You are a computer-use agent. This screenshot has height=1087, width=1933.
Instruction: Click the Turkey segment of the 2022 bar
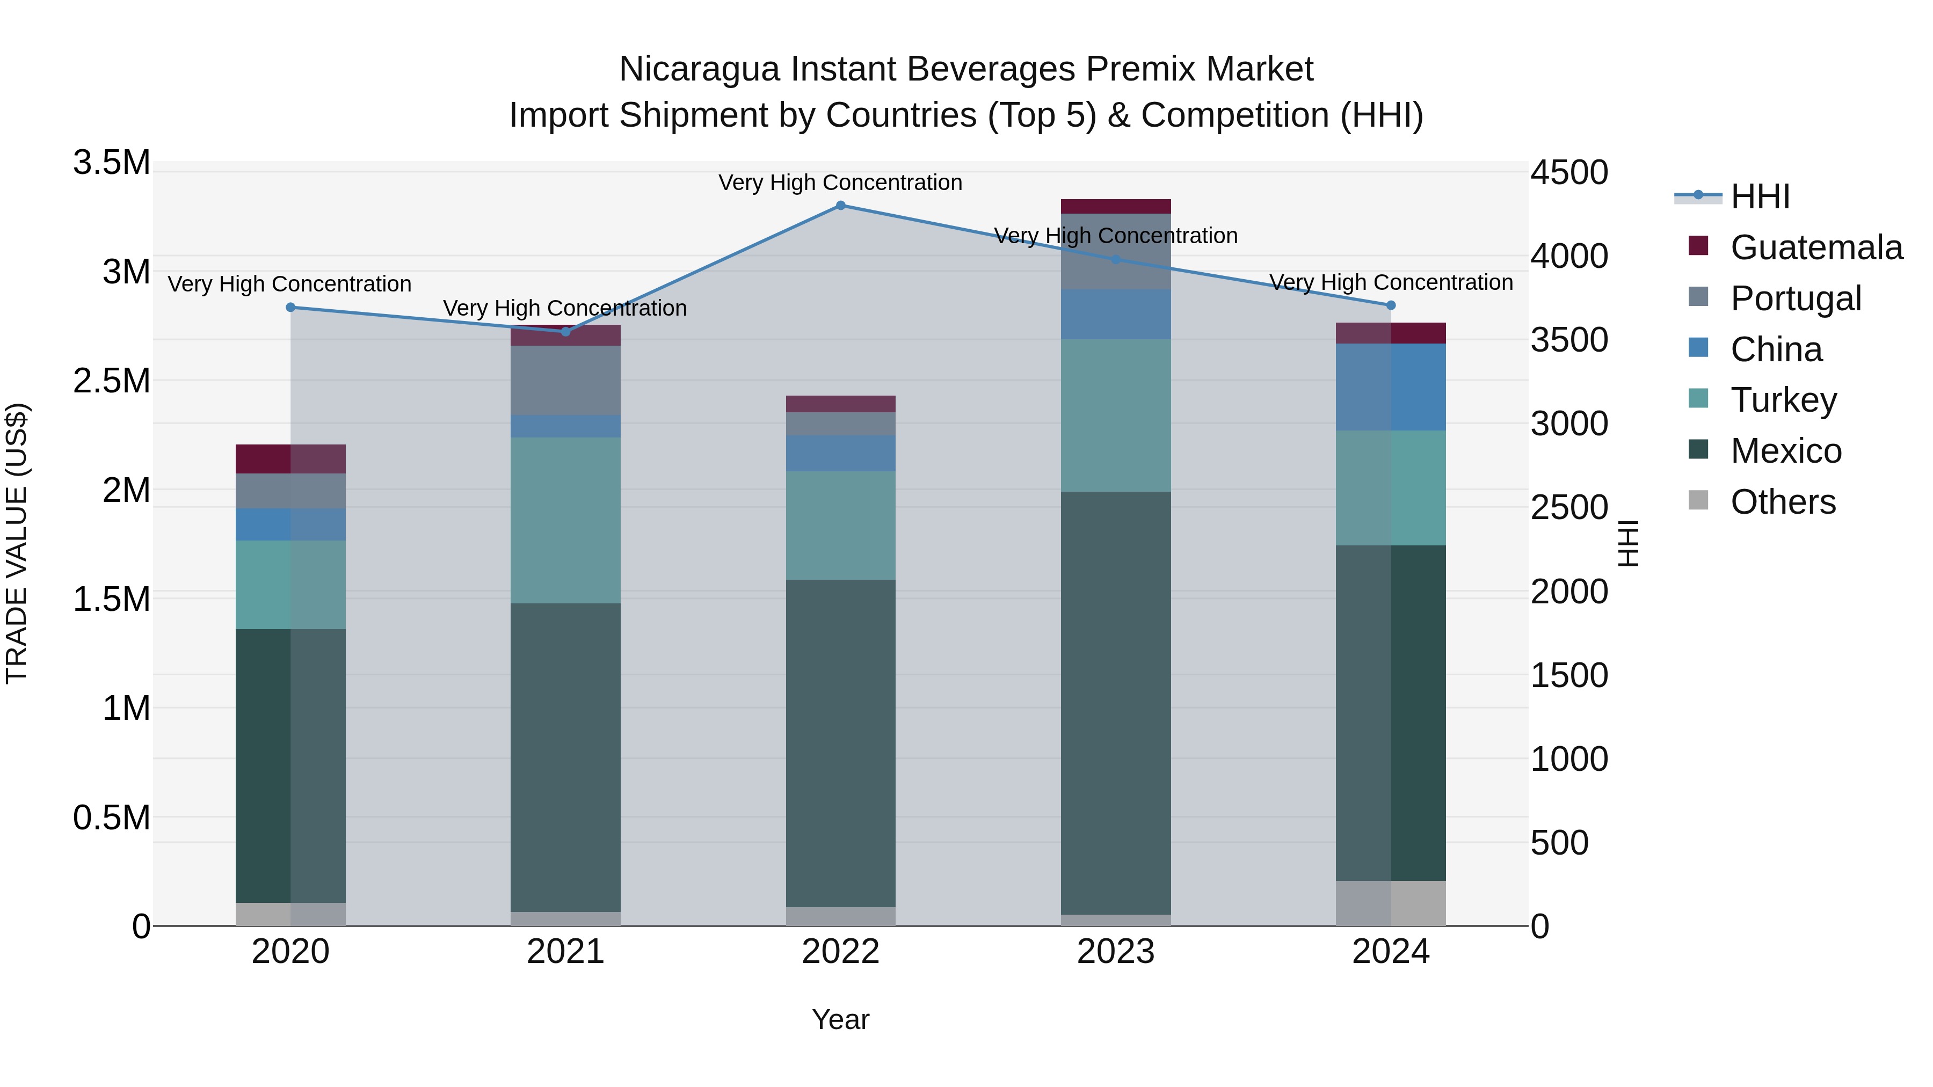click(840, 526)
